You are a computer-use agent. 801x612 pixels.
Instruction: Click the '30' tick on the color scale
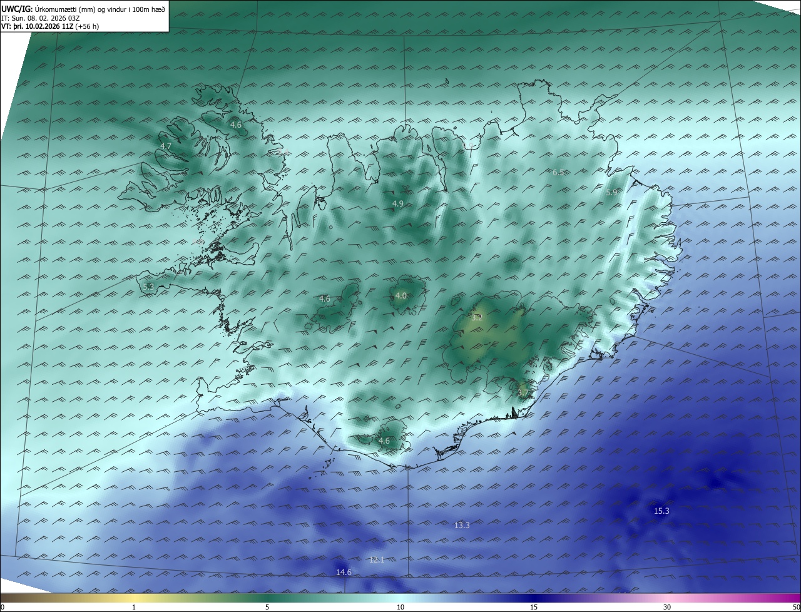click(667, 607)
